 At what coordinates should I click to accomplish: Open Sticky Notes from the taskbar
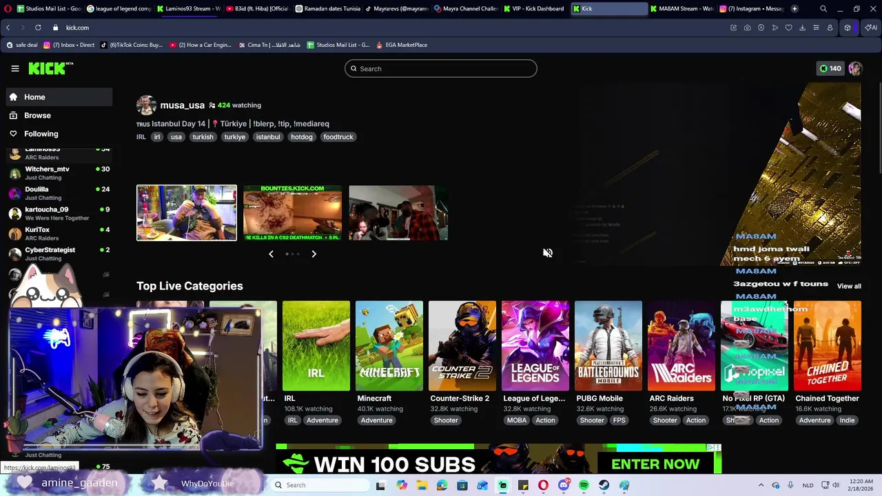click(x=523, y=485)
